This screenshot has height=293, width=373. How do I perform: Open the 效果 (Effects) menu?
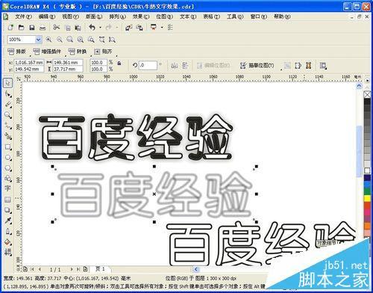point(141,16)
